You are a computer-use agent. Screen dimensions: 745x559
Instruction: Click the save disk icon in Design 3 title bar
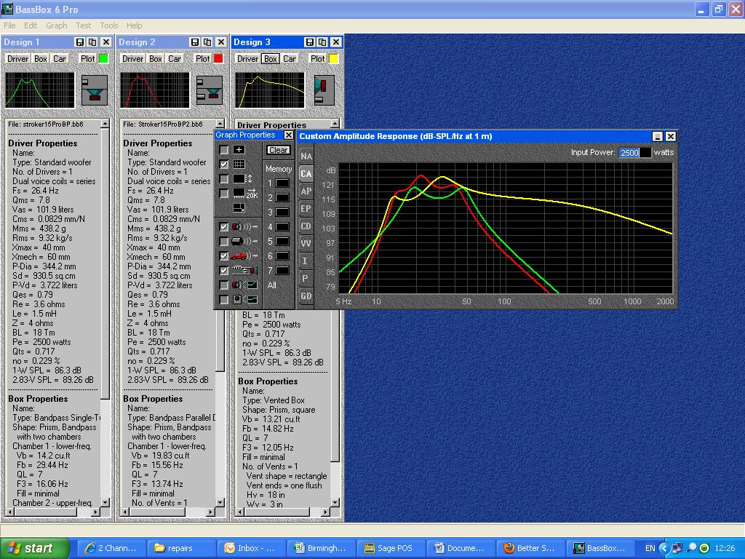coord(310,41)
